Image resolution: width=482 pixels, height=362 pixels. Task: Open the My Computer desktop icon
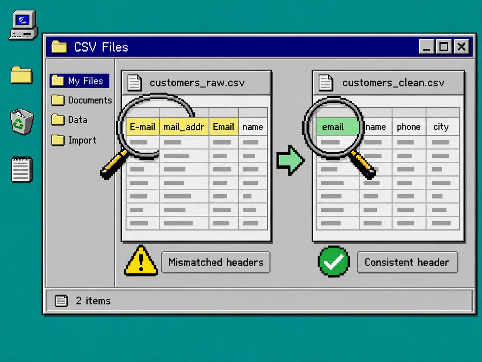[x=23, y=25]
